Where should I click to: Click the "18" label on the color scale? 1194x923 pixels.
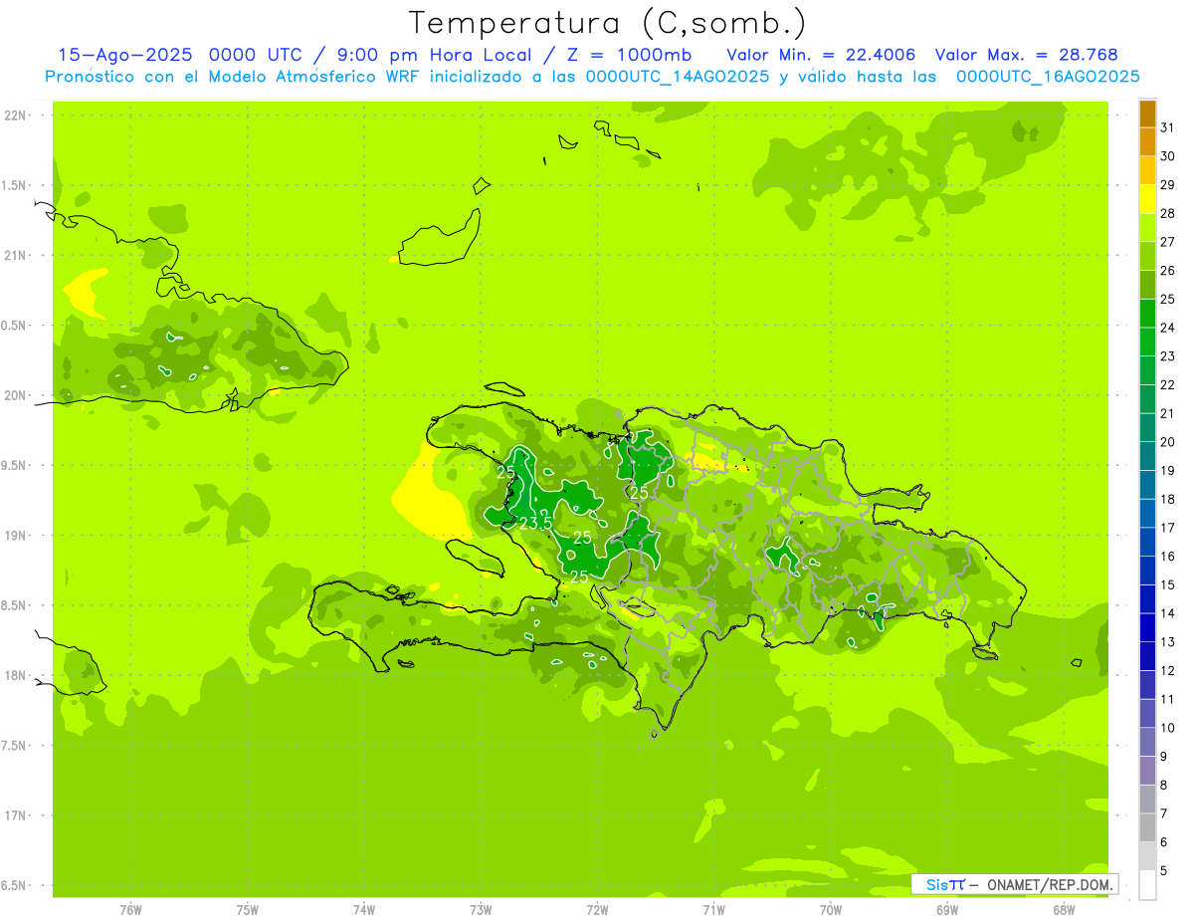click(x=1168, y=499)
